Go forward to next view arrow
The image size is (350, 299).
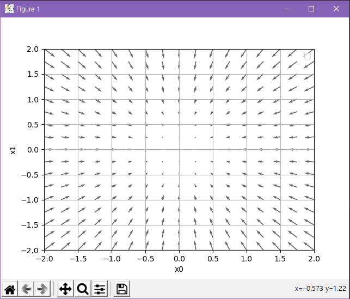click(42, 289)
